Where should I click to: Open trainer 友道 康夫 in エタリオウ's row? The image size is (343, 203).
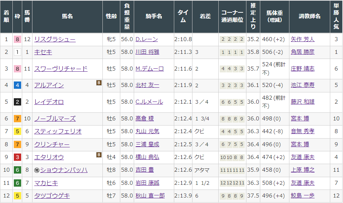click(x=303, y=157)
